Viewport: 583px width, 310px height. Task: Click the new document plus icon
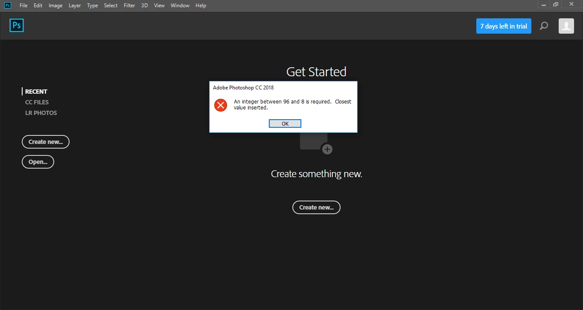(x=327, y=149)
